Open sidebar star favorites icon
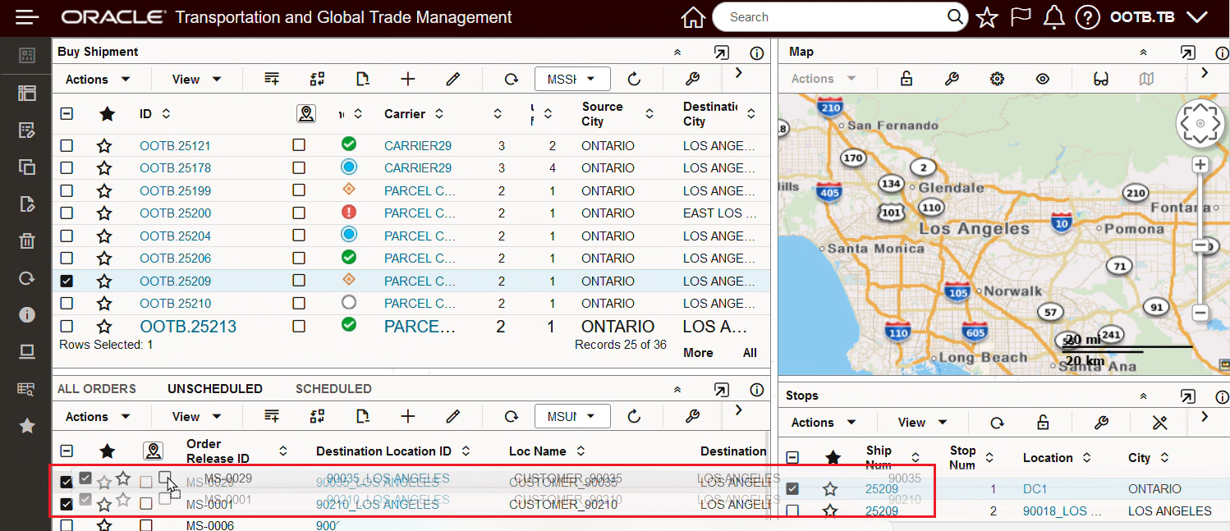 tap(27, 425)
